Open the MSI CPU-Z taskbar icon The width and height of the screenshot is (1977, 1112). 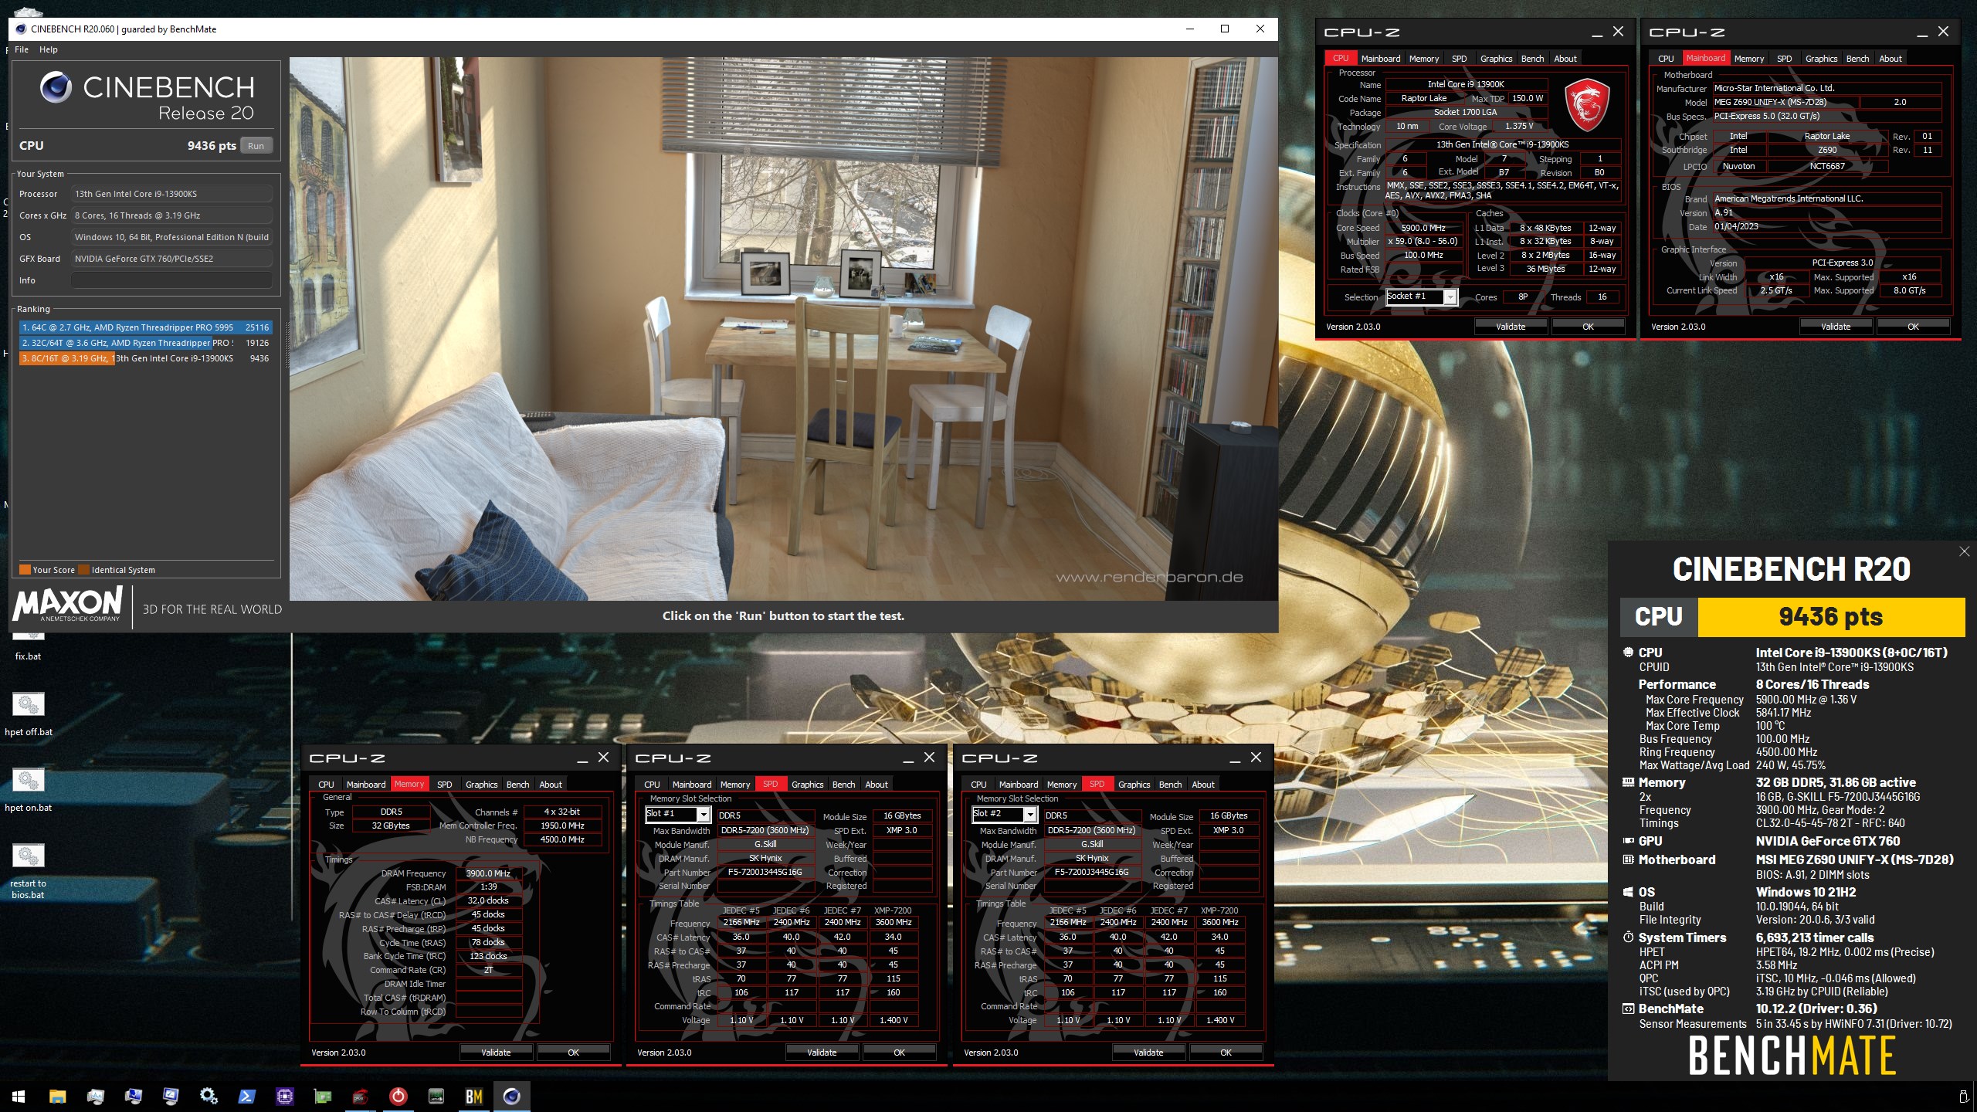coord(360,1096)
